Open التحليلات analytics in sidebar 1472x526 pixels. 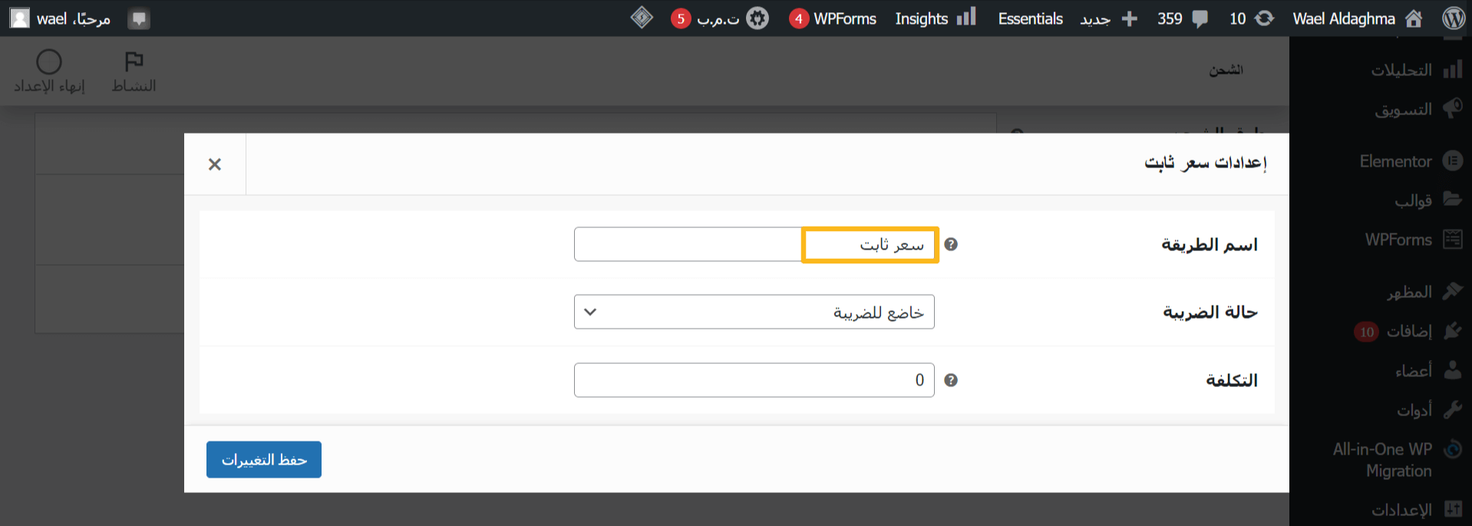coord(1401,70)
